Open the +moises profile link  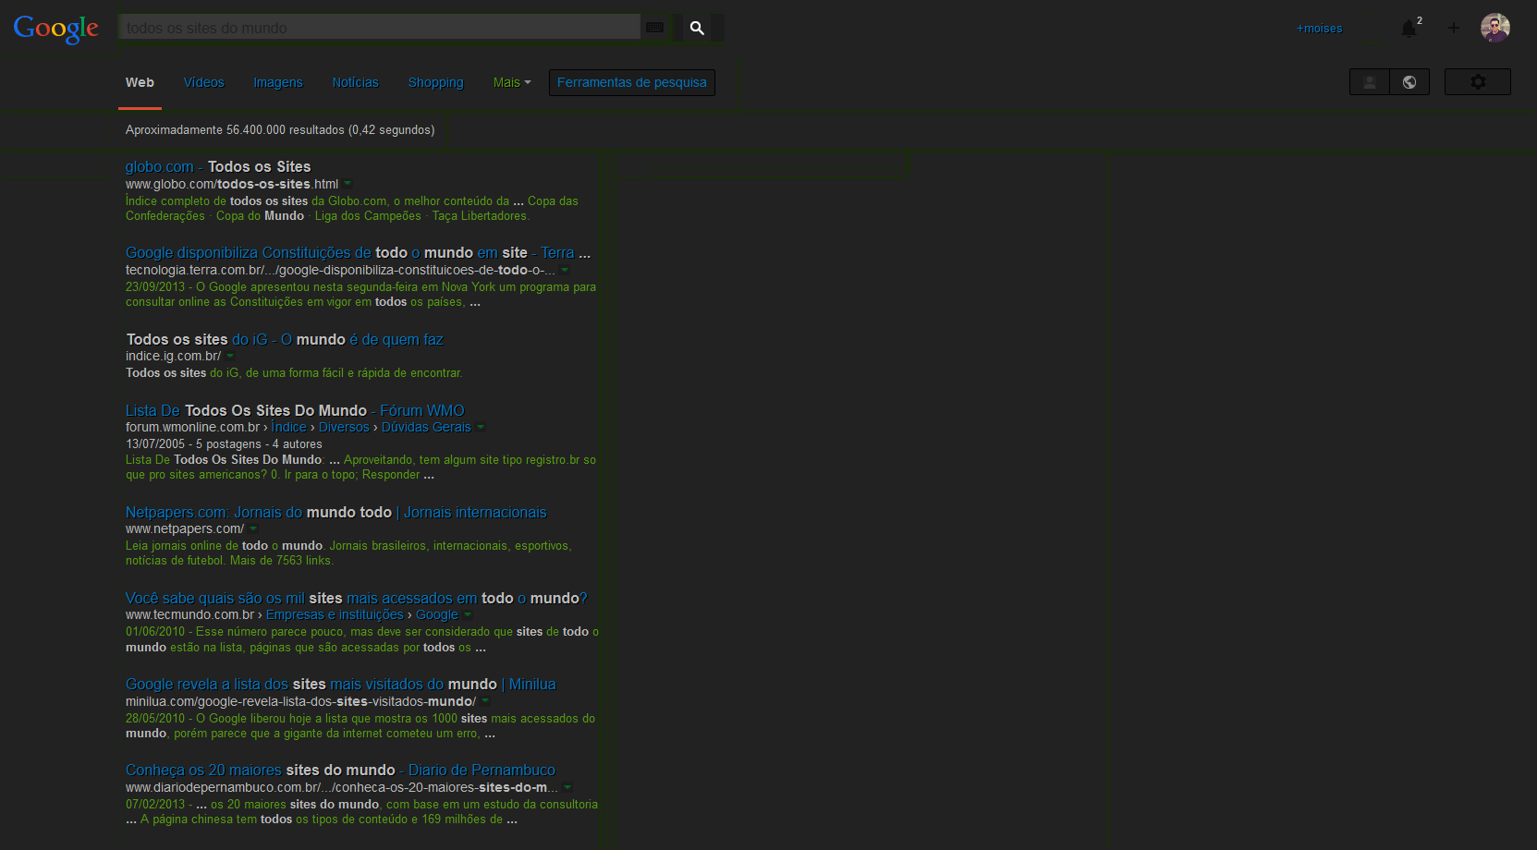(1319, 29)
